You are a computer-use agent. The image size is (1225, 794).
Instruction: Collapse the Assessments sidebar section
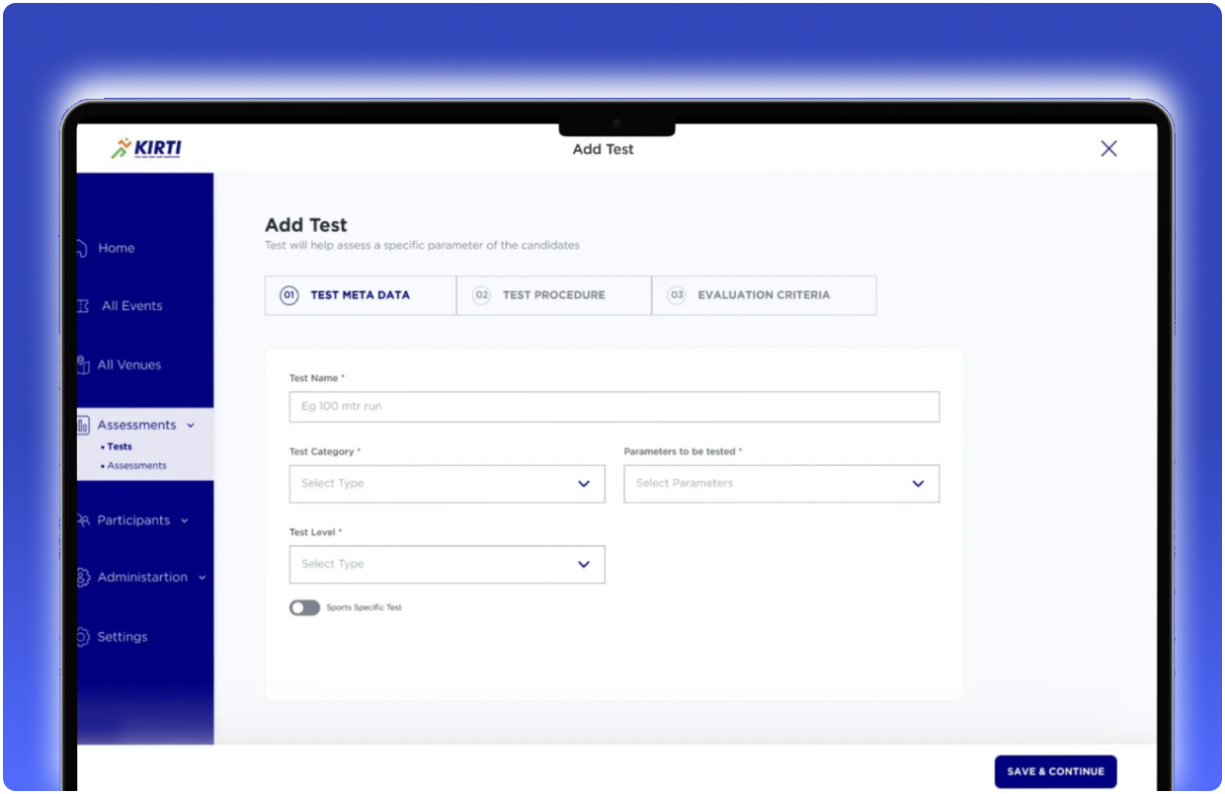coord(191,426)
